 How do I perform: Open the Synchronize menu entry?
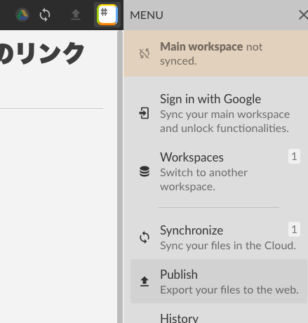[x=219, y=237]
